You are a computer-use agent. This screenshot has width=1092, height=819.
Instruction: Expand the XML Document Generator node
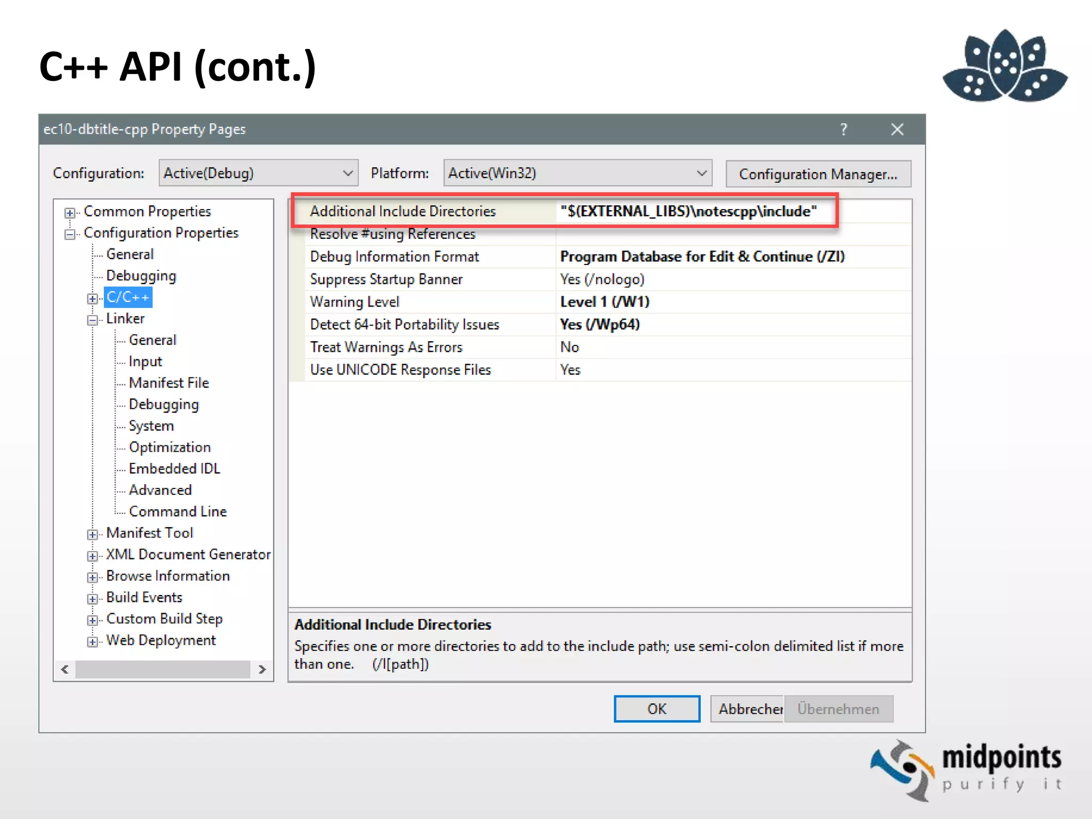click(93, 556)
